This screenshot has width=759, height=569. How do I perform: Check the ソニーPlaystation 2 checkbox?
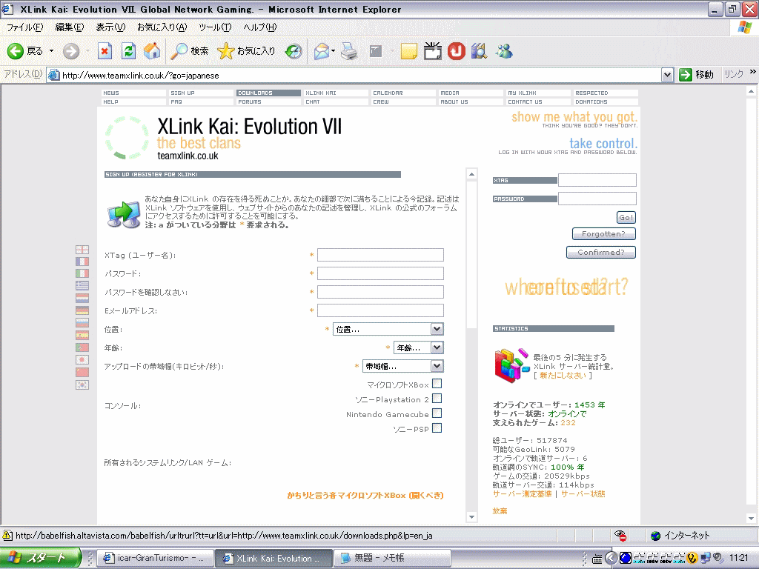coord(437,399)
